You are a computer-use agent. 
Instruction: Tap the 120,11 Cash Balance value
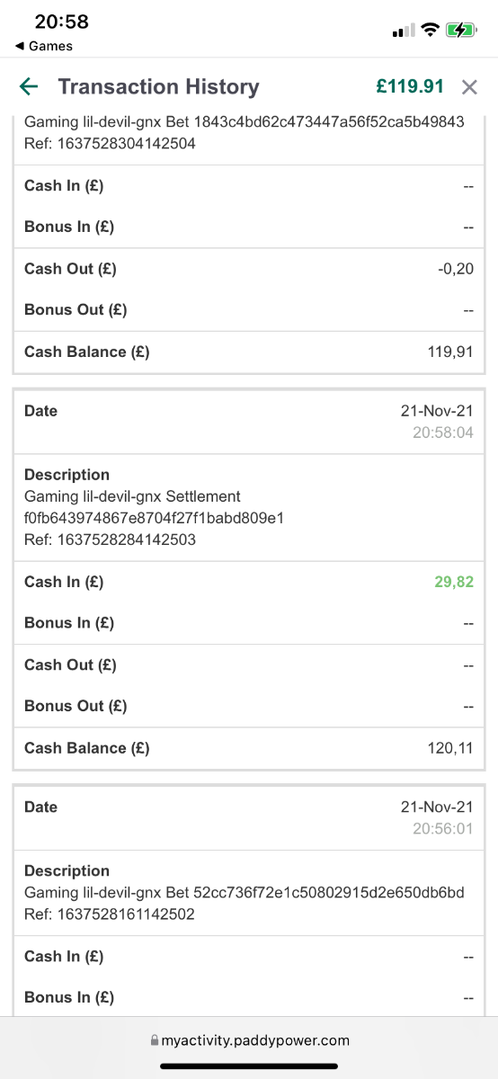pyautogui.click(x=450, y=748)
